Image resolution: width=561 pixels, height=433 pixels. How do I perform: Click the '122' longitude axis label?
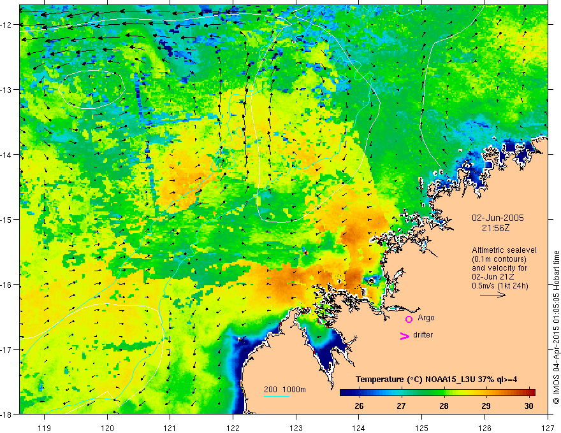233,428
